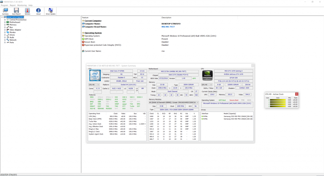Click the Audio speaker tree icon
The image size is (324, 176).
tap(8, 37)
